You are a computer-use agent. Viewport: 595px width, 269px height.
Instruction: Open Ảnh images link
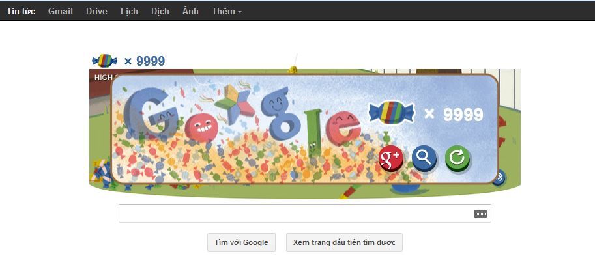click(x=190, y=11)
